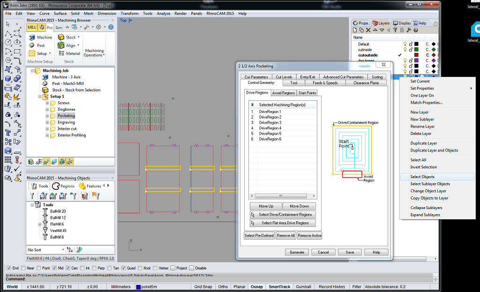Expand the Engraving folder node
The height and width of the screenshot is (292, 480).
click(x=47, y=122)
